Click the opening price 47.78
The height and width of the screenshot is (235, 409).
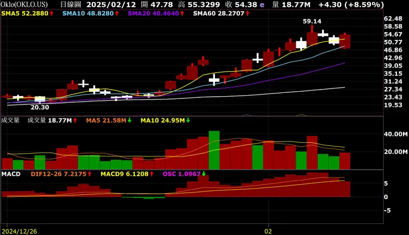tap(162, 4)
